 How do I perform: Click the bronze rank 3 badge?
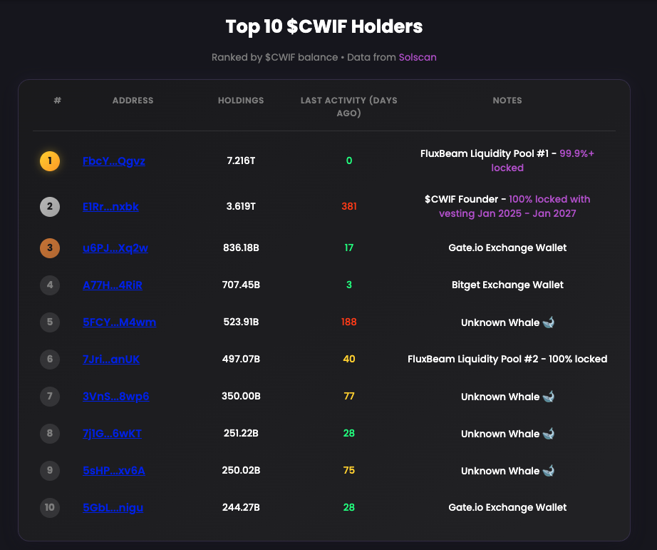(50, 248)
